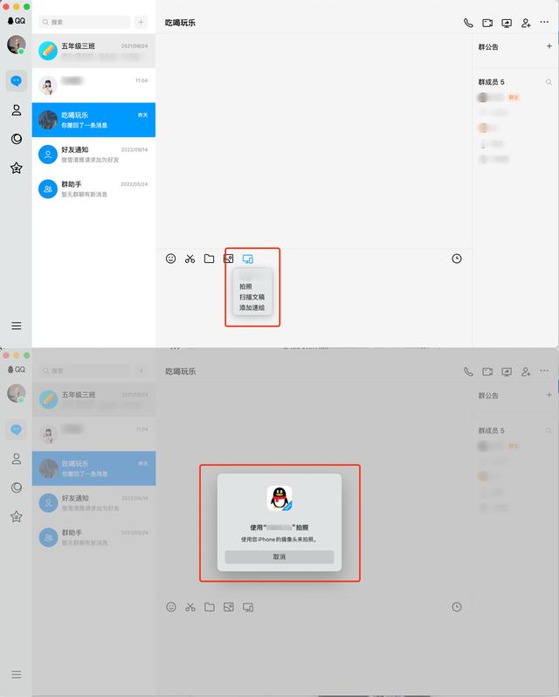Image resolution: width=559 pixels, height=697 pixels.
Task: Open the hamburger main menu at bottom
Action: (17, 326)
